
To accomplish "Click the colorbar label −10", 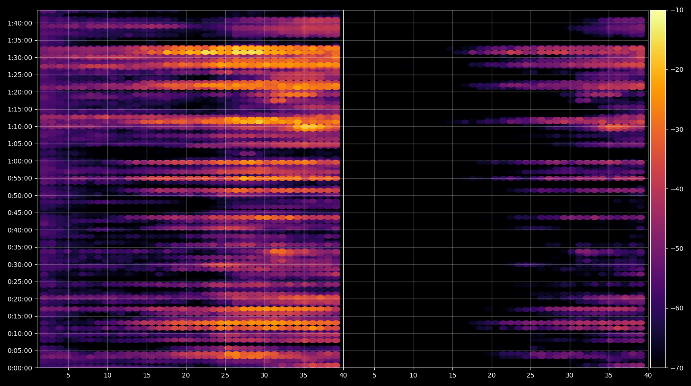I will click(676, 10).
